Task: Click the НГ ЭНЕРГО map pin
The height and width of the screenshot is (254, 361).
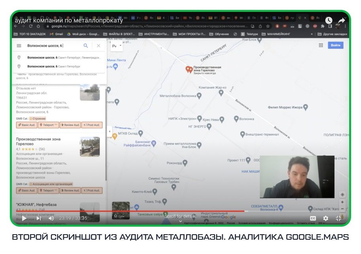Action: 209,126
